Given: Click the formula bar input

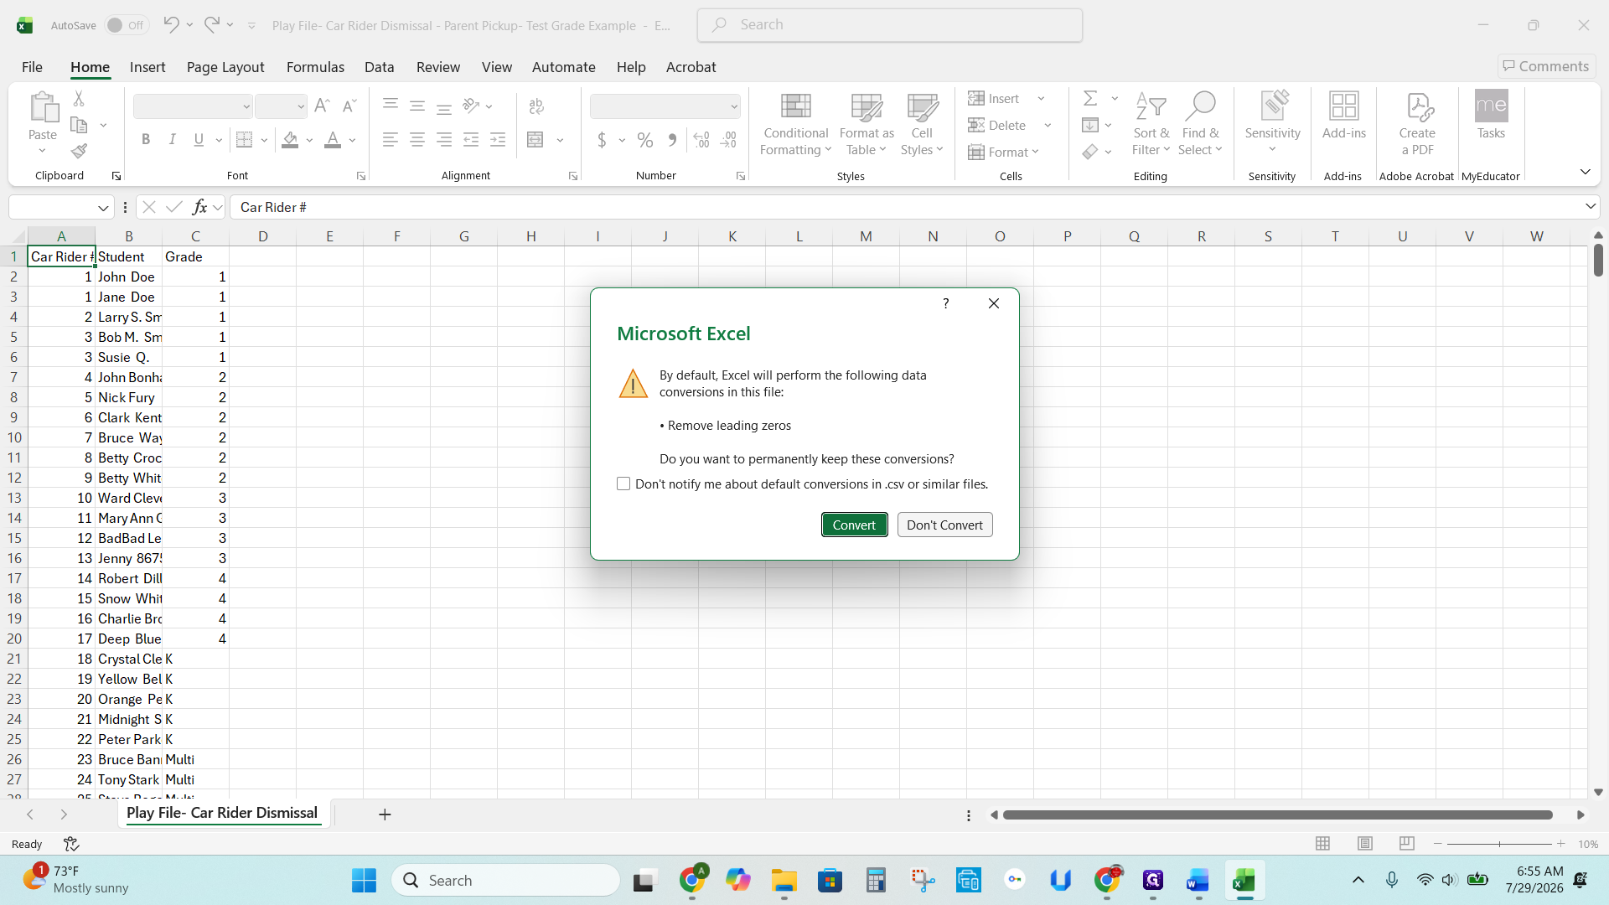Looking at the screenshot, I should point(907,207).
